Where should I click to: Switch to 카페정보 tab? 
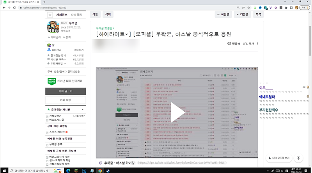62,15
